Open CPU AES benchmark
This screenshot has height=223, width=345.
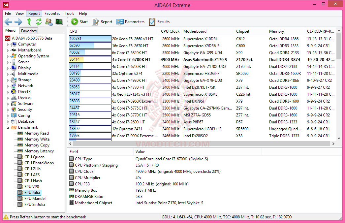tap(32, 175)
